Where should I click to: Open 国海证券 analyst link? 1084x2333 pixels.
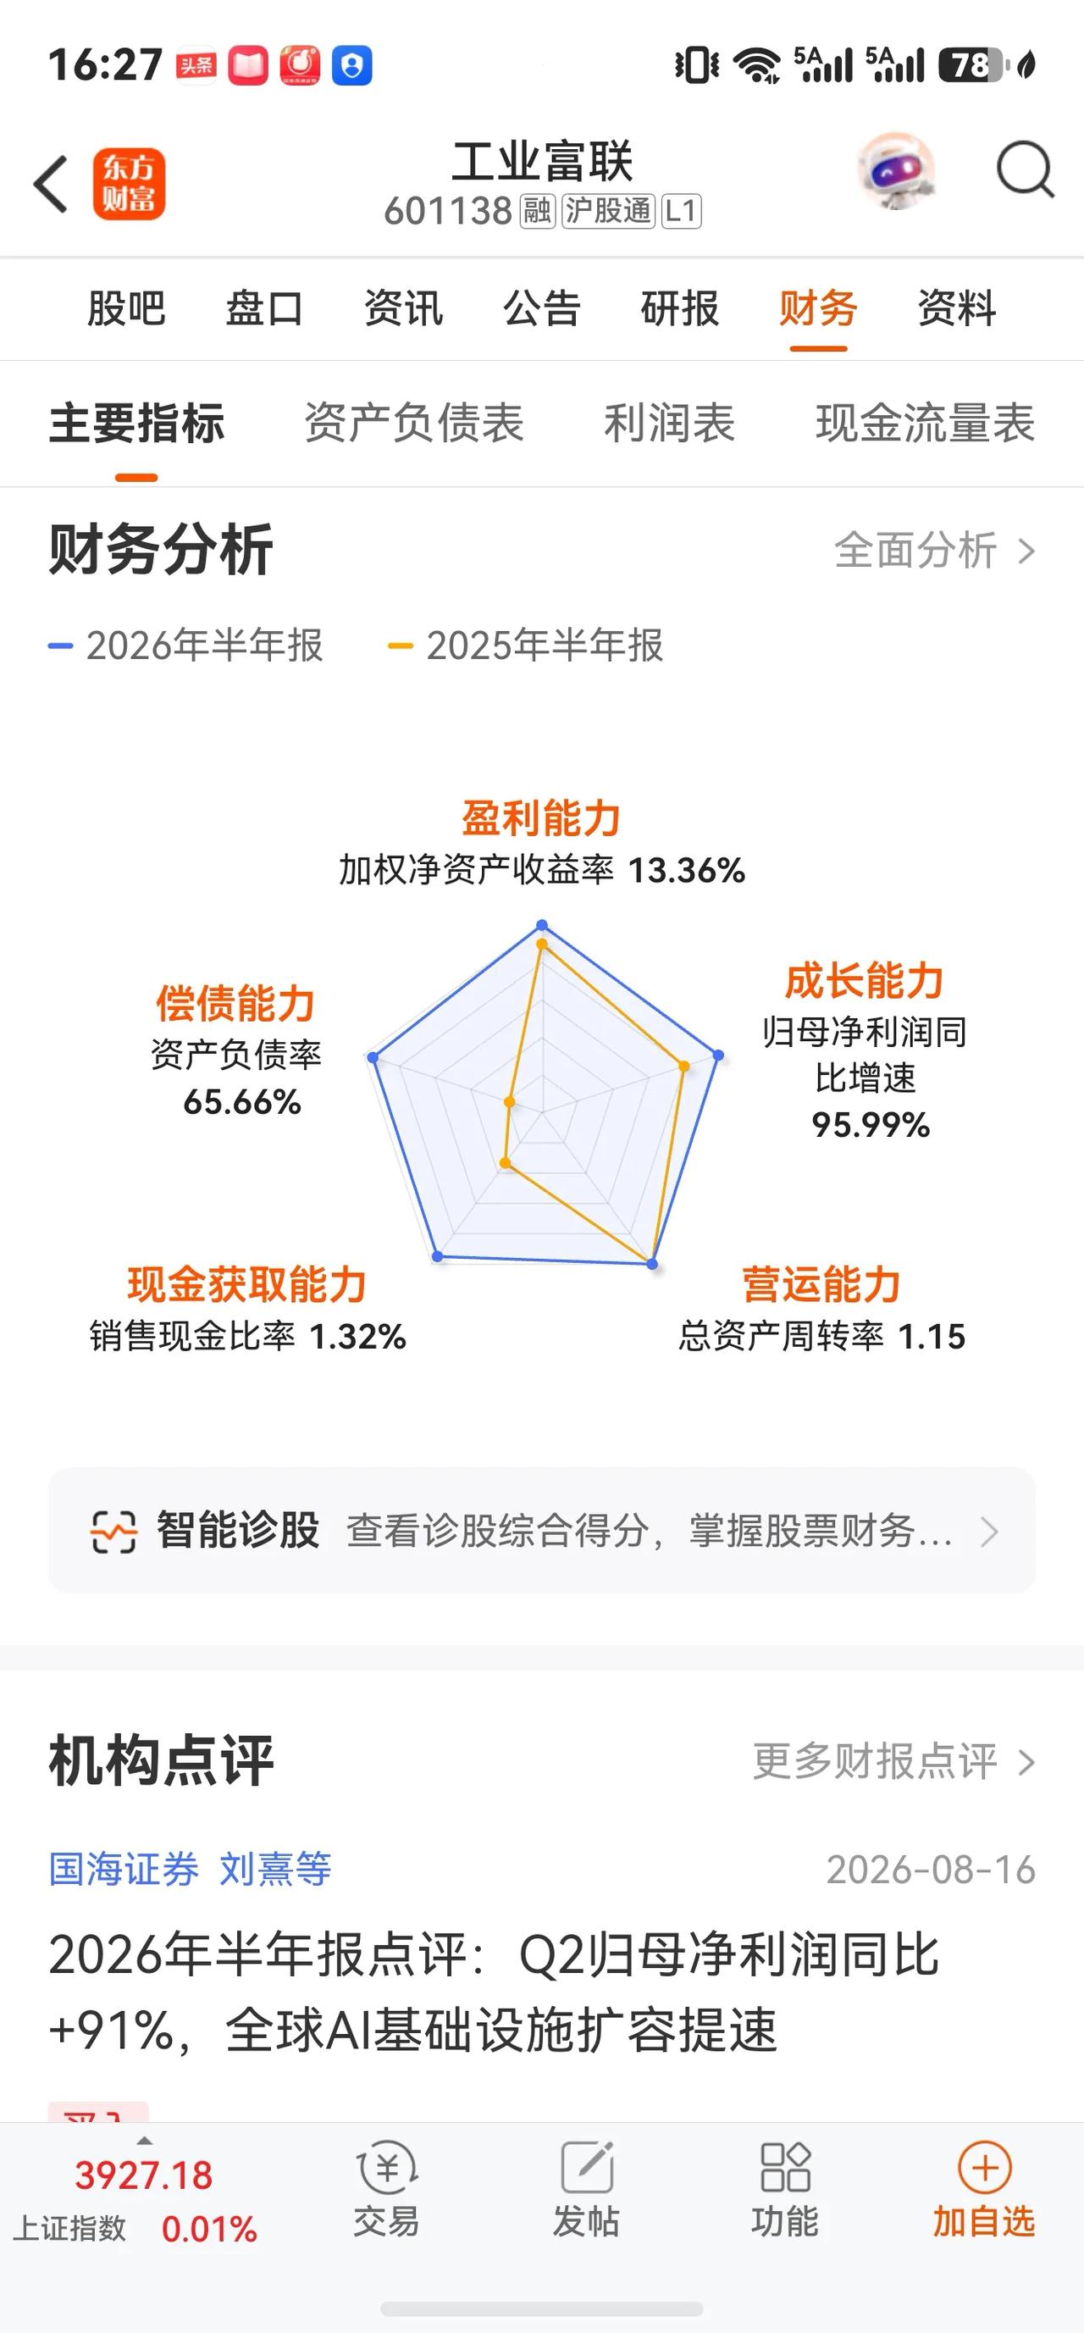123,1870
